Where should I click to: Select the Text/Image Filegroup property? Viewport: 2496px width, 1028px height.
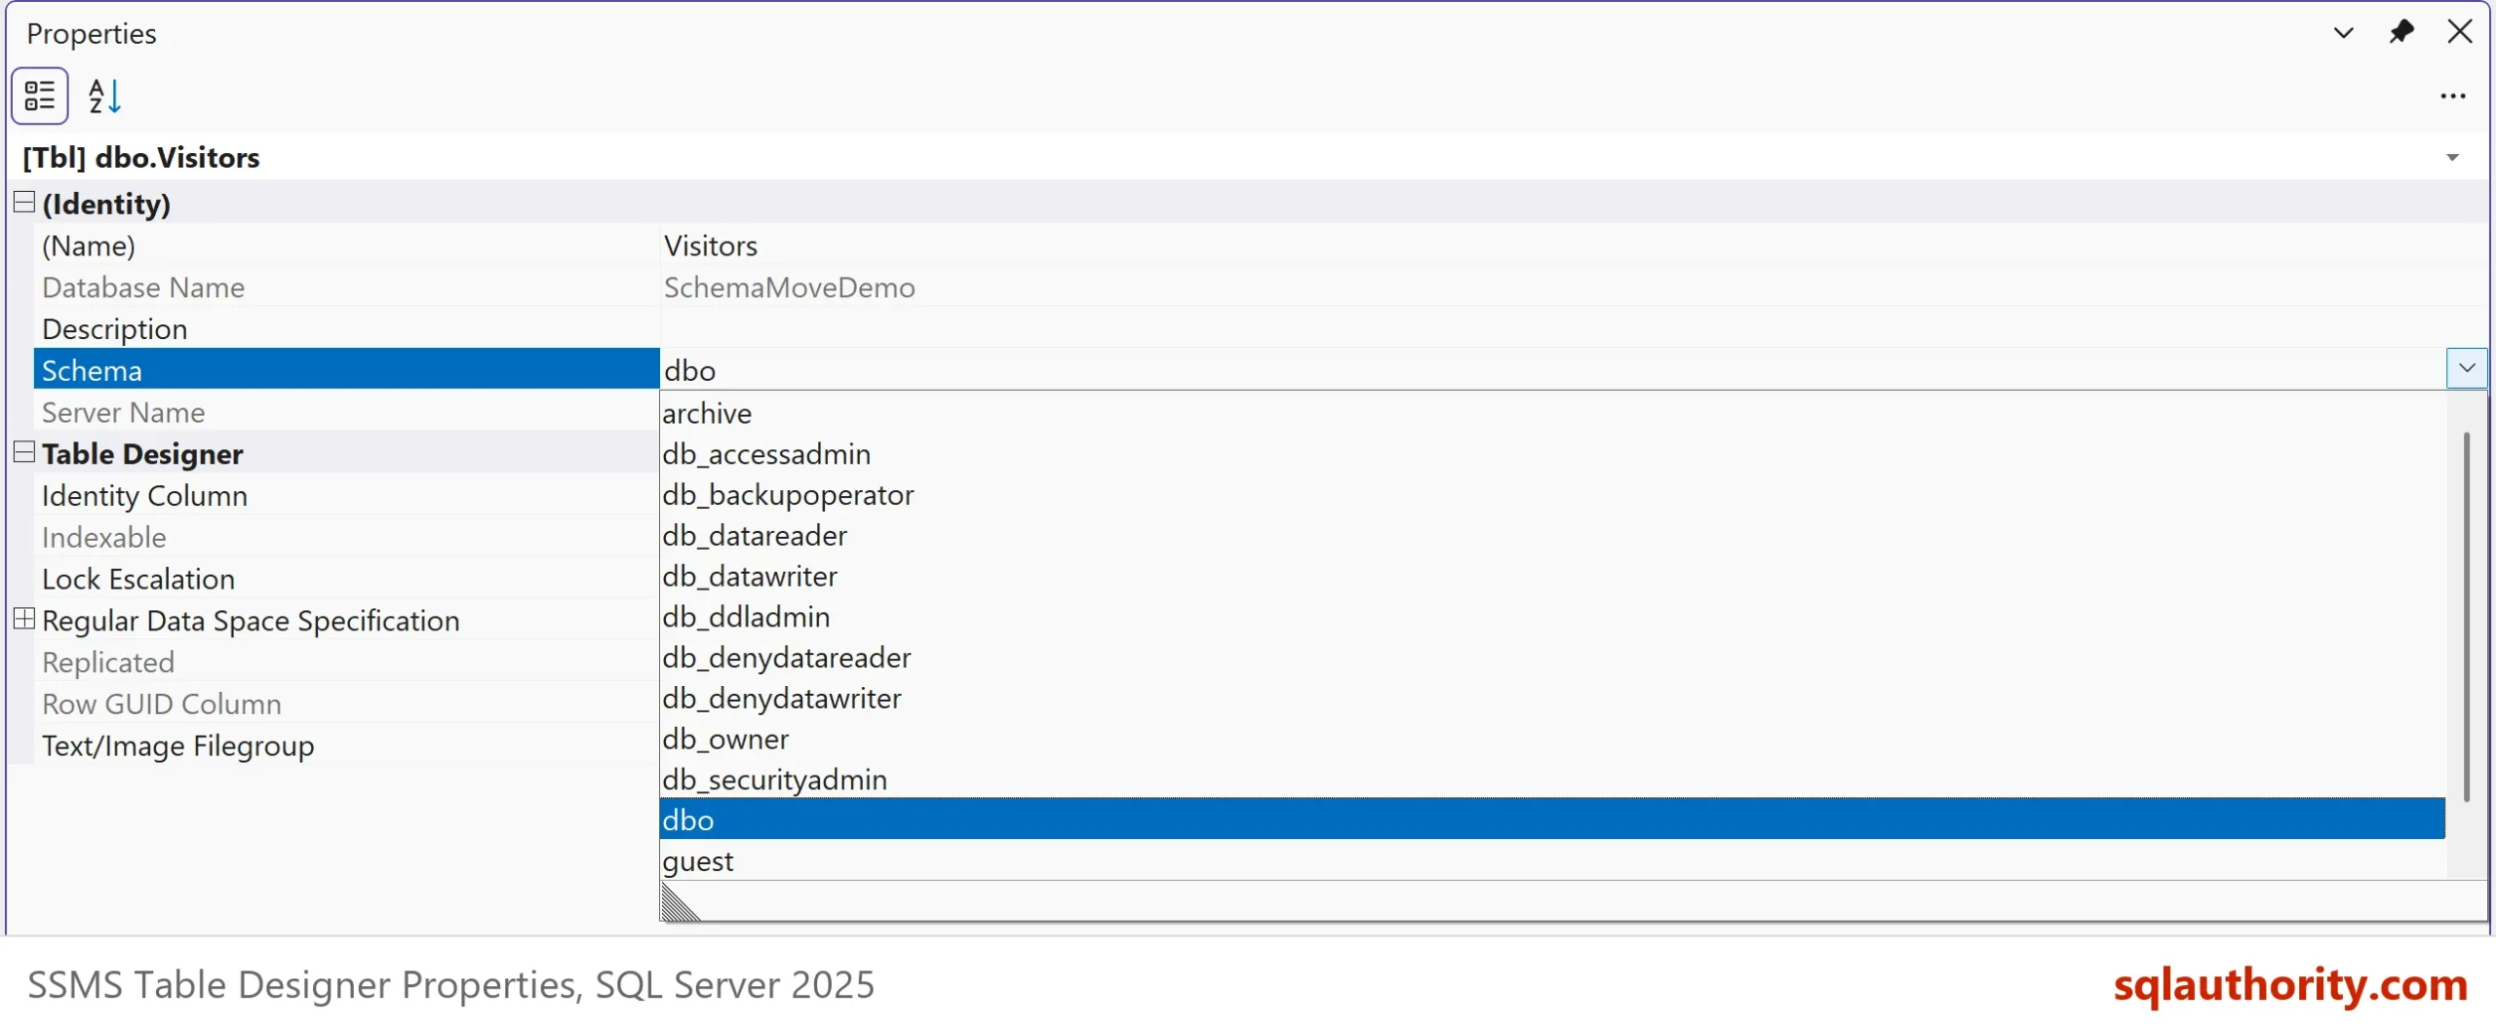coord(346,745)
